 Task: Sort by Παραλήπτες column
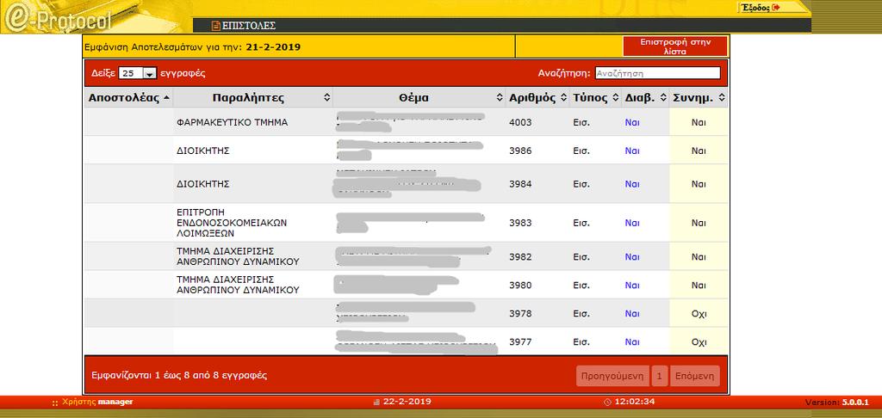[252, 98]
